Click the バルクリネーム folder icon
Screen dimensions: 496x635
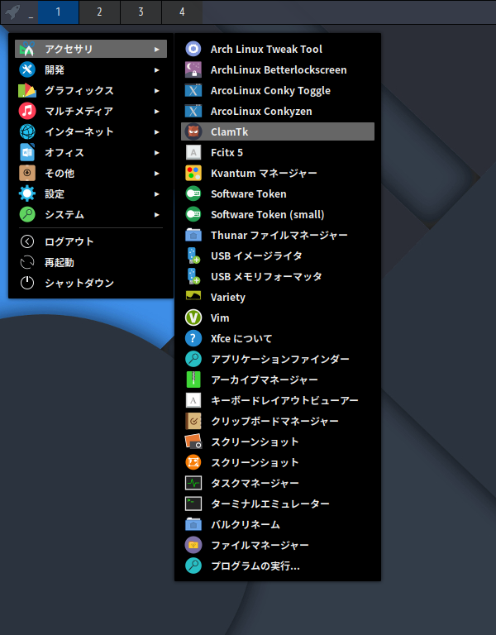coord(193,524)
